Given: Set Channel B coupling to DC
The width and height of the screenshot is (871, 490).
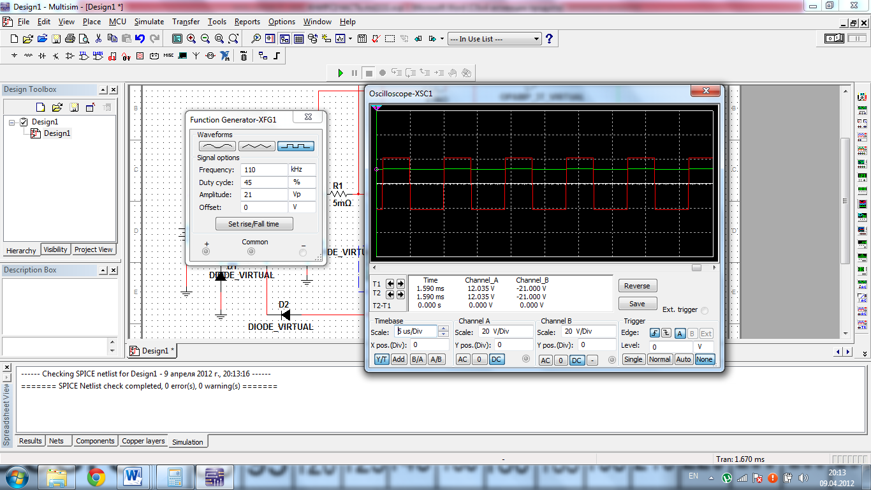Looking at the screenshot, I should pyautogui.click(x=576, y=360).
